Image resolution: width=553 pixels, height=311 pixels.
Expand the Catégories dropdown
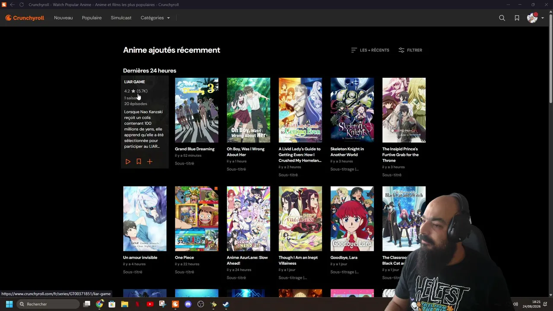pyautogui.click(x=155, y=18)
